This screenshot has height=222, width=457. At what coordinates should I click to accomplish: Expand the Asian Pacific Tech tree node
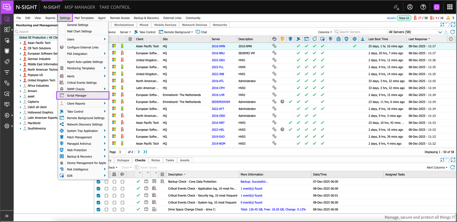pos(20,43)
